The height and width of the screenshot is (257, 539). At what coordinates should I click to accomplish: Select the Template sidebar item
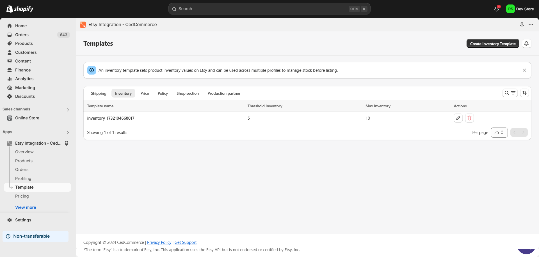pos(37,187)
